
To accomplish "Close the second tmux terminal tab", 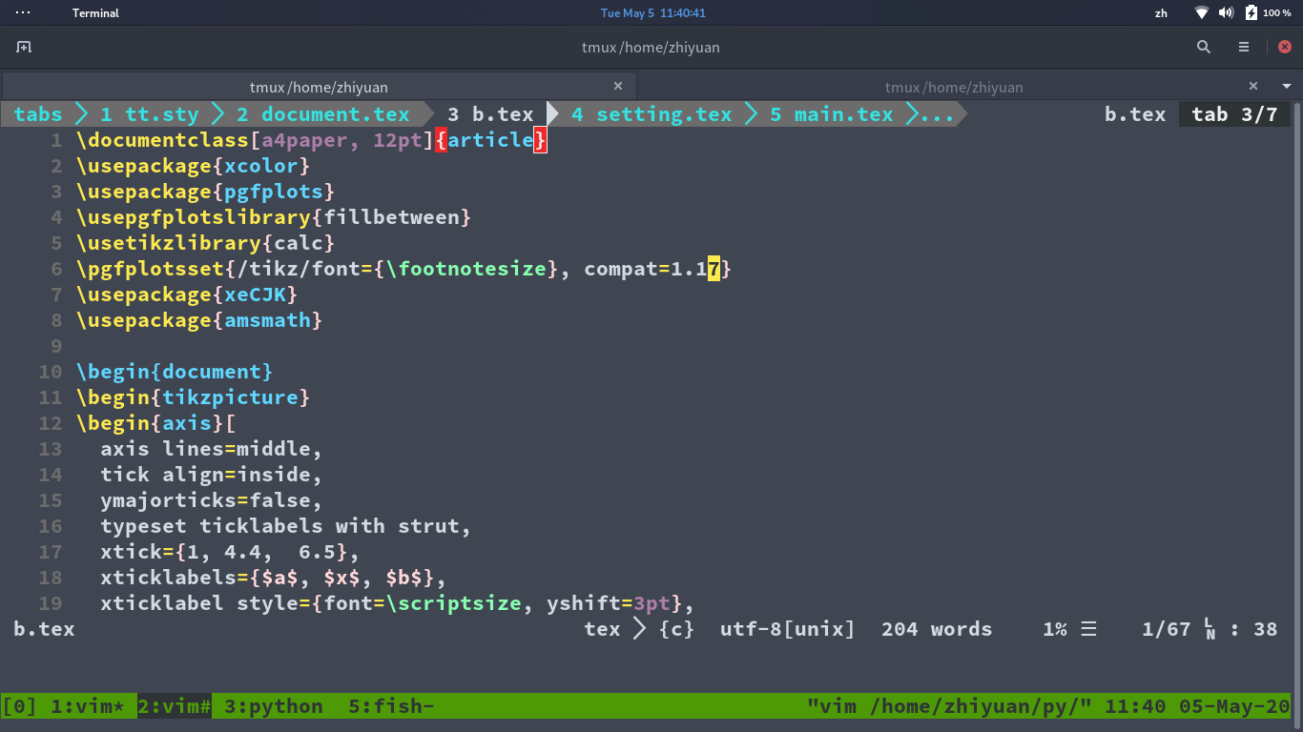I will (1253, 86).
